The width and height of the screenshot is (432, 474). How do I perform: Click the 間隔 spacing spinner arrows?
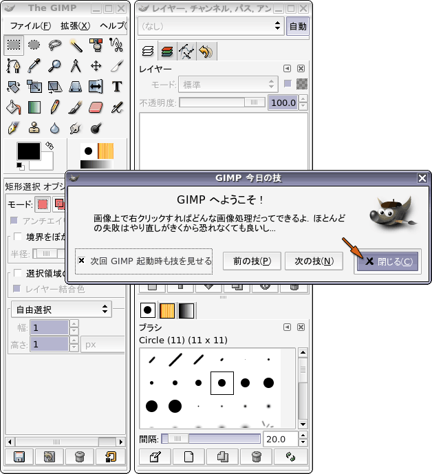coord(303,439)
